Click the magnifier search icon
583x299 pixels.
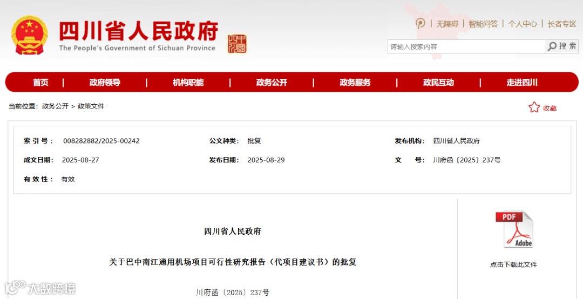coord(553,46)
